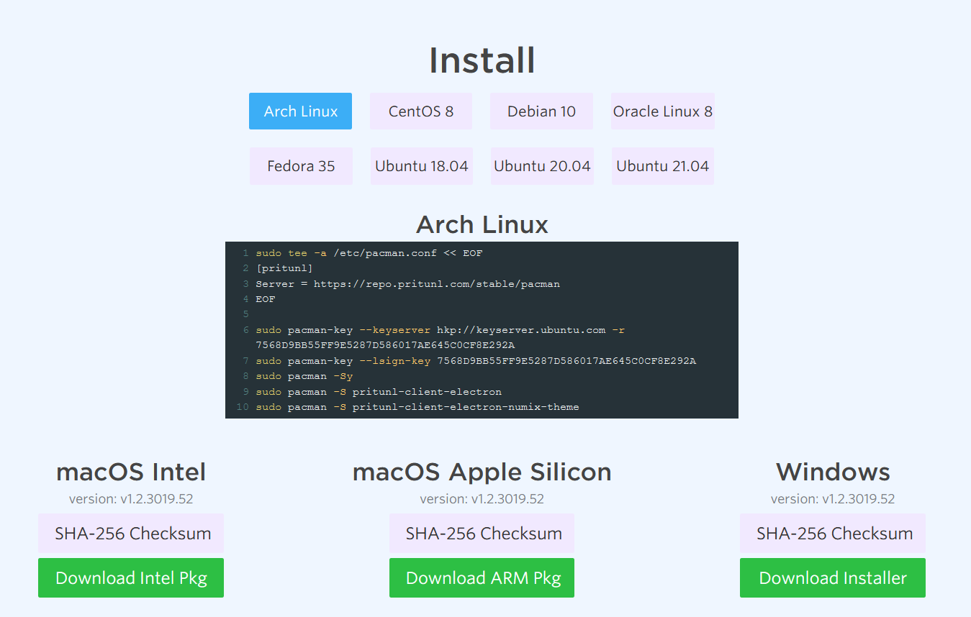971x617 pixels.
Task: Click Download Installer for Windows
Action: (x=833, y=578)
